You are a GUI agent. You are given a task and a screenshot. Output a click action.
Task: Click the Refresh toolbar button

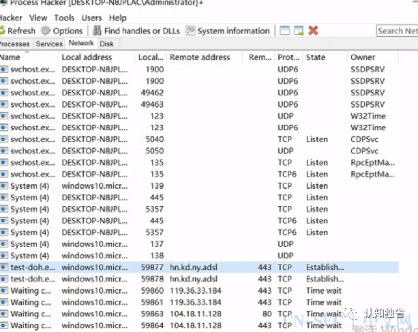(17, 31)
